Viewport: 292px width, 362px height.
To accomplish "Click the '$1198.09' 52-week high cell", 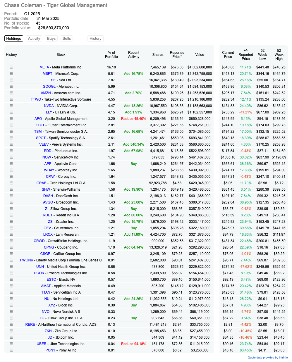I will 279,157.
